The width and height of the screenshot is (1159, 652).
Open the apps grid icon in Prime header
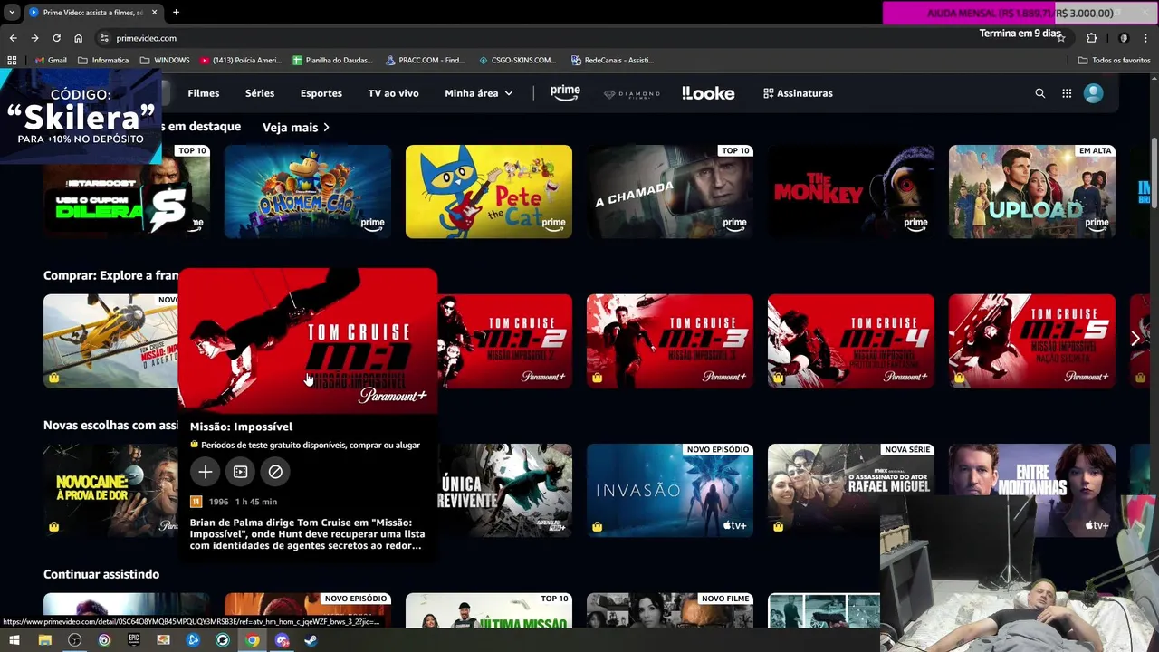tap(1067, 93)
